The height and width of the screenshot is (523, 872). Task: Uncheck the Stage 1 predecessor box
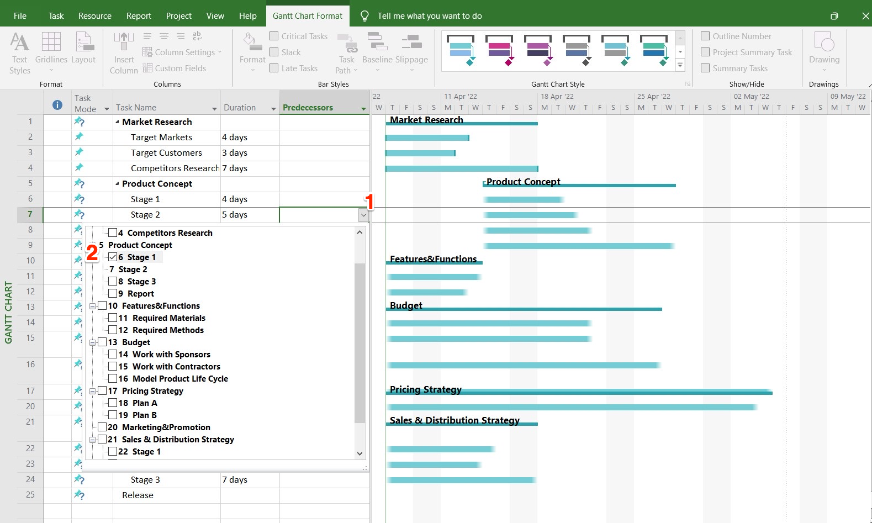(x=113, y=257)
